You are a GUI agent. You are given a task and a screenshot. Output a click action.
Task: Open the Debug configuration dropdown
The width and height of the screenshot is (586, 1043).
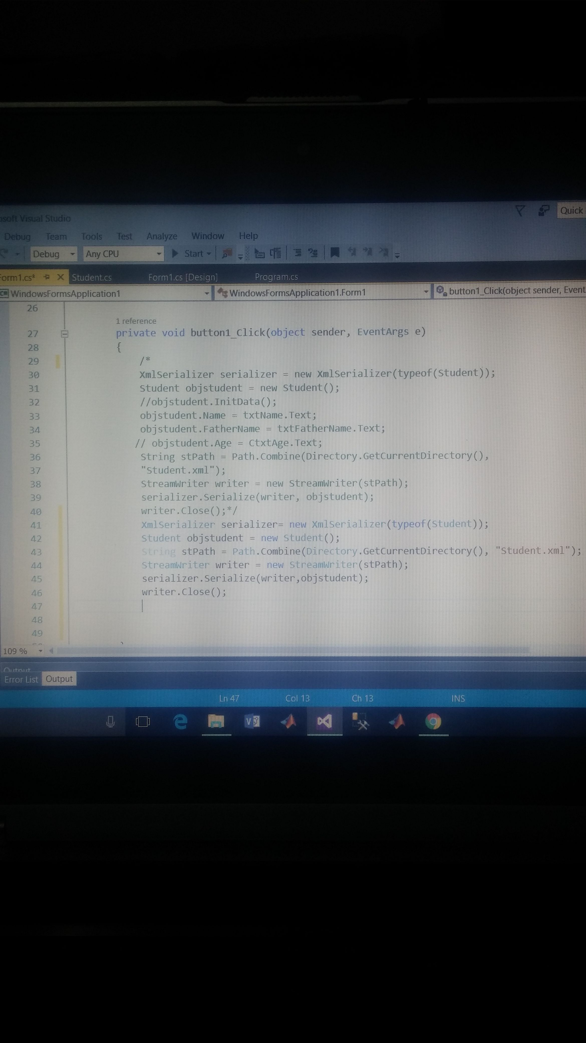pyautogui.click(x=53, y=254)
